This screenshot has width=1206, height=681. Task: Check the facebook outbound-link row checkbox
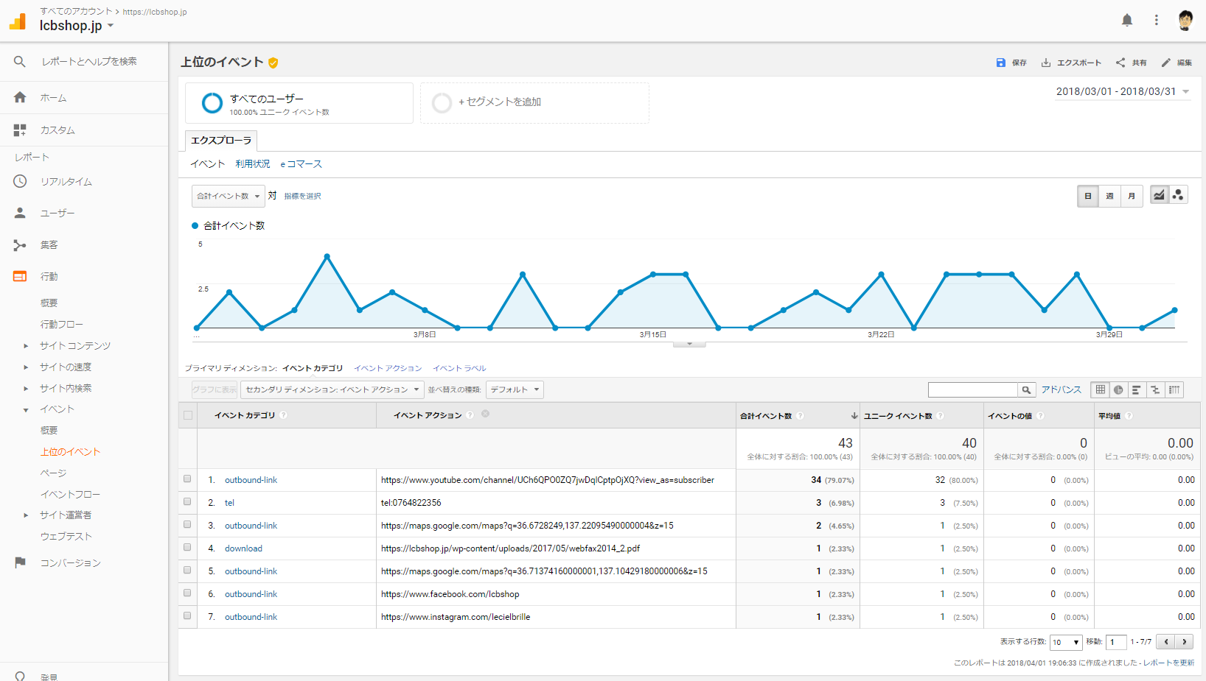187,593
